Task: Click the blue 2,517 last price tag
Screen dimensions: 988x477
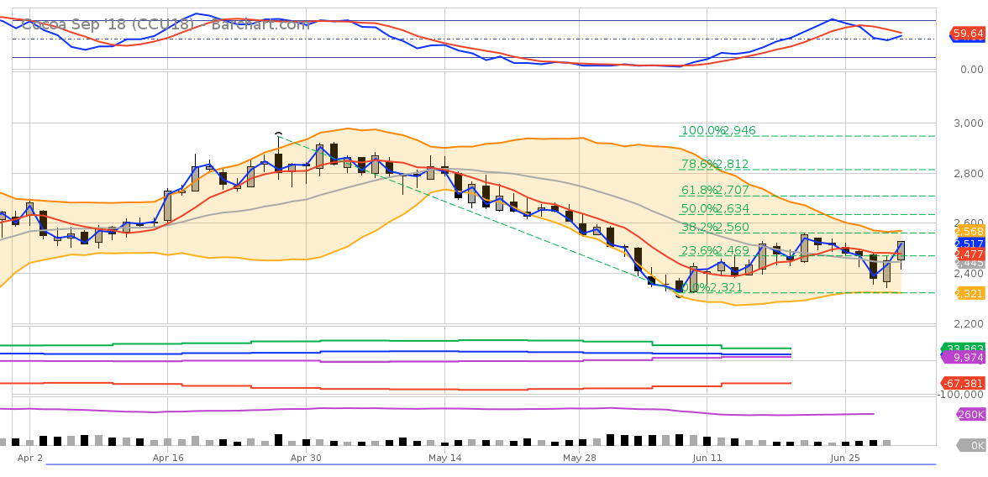Action: [x=970, y=244]
